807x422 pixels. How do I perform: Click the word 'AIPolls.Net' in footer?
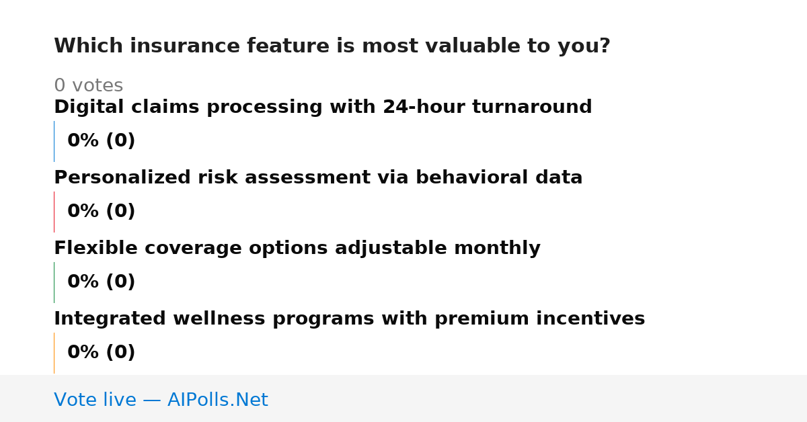pyautogui.click(x=217, y=400)
